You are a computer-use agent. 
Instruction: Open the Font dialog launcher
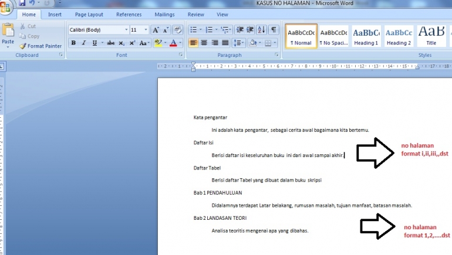point(181,55)
